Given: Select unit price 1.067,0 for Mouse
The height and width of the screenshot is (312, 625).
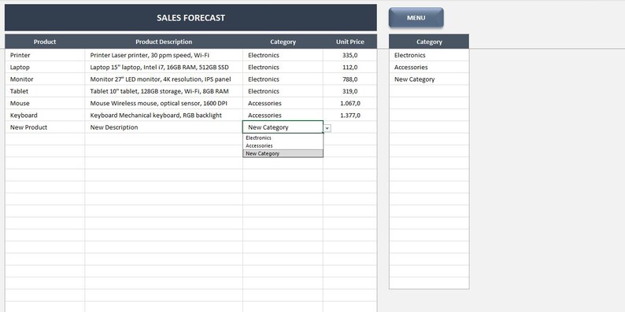Looking at the screenshot, I should 349,103.
